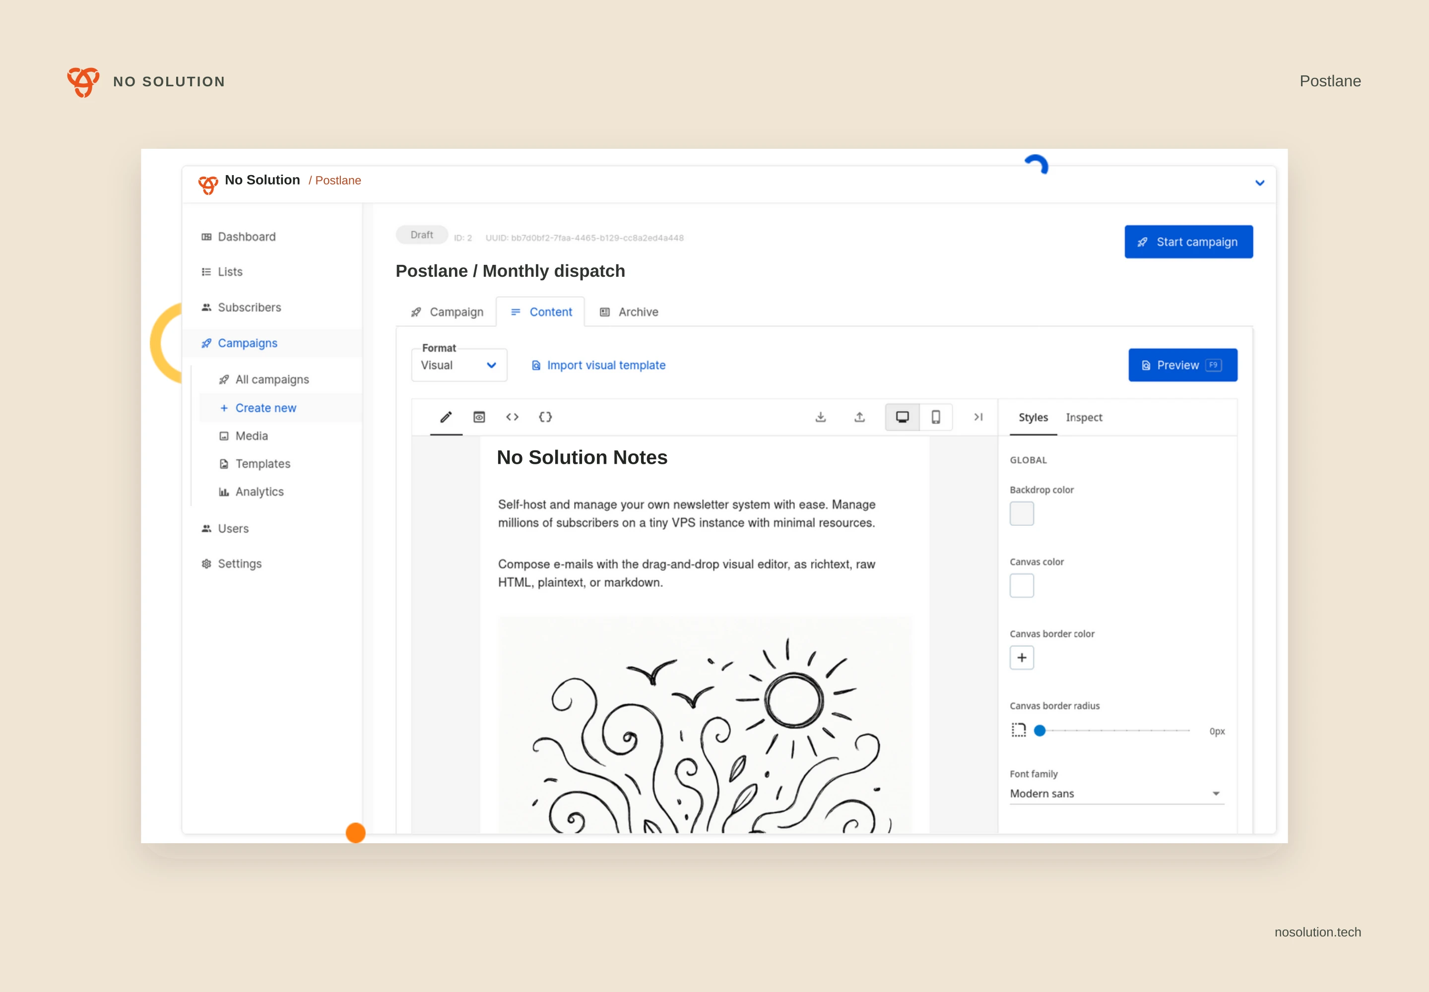The width and height of the screenshot is (1429, 992).
Task: Switch to the Campaign tab
Action: coord(447,312)
